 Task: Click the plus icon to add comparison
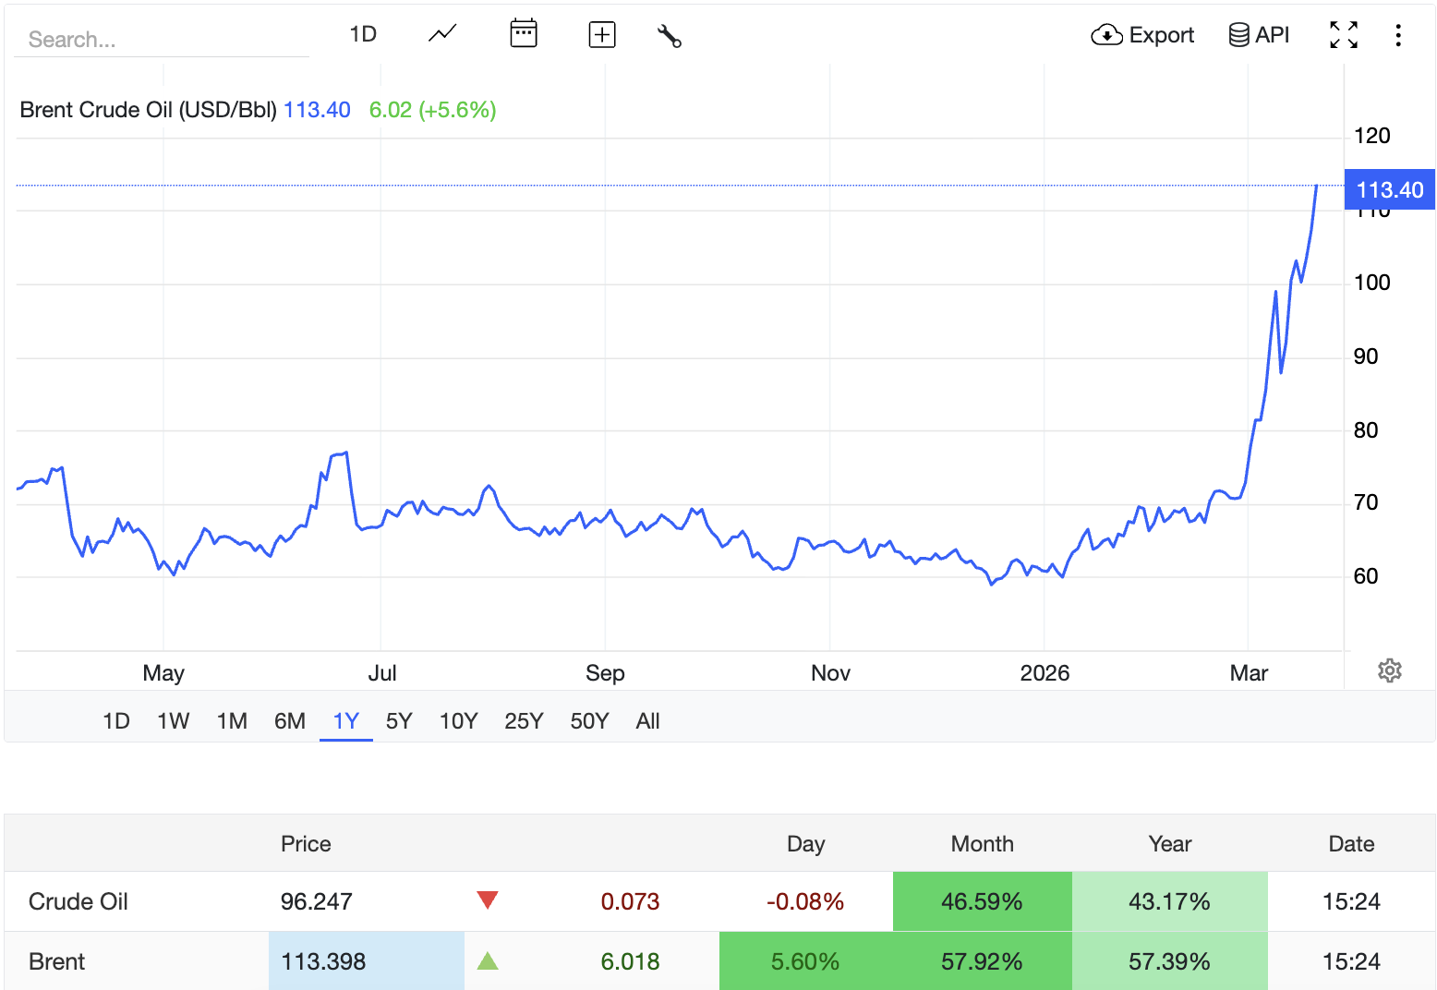tap(601, 35)
